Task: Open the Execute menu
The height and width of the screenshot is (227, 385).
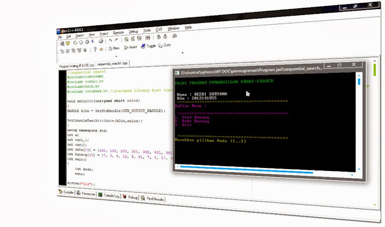Action: pyautogui.click(x=119, y=33)
